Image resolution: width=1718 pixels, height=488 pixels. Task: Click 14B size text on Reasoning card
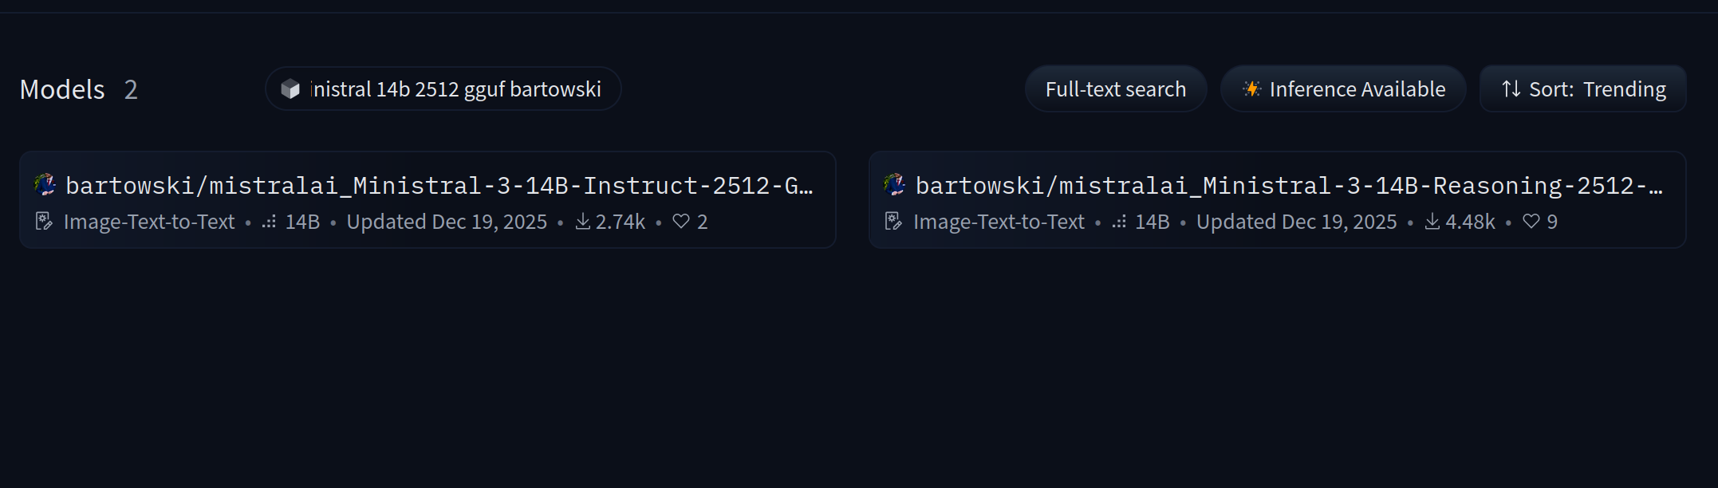coord(1153,222)
